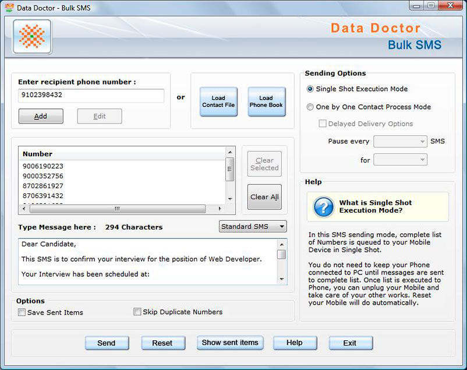Enable Delayed Delivery Options checkbox
Screen dimensions: 467x370
(x=322, y=124)
